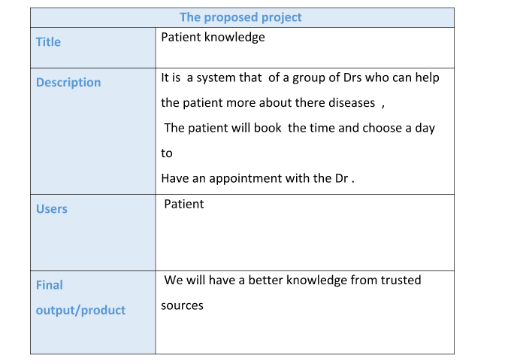505x364 pixels.
Task: Click the 'Patient' text in the Users row
Action: [184, 204]
